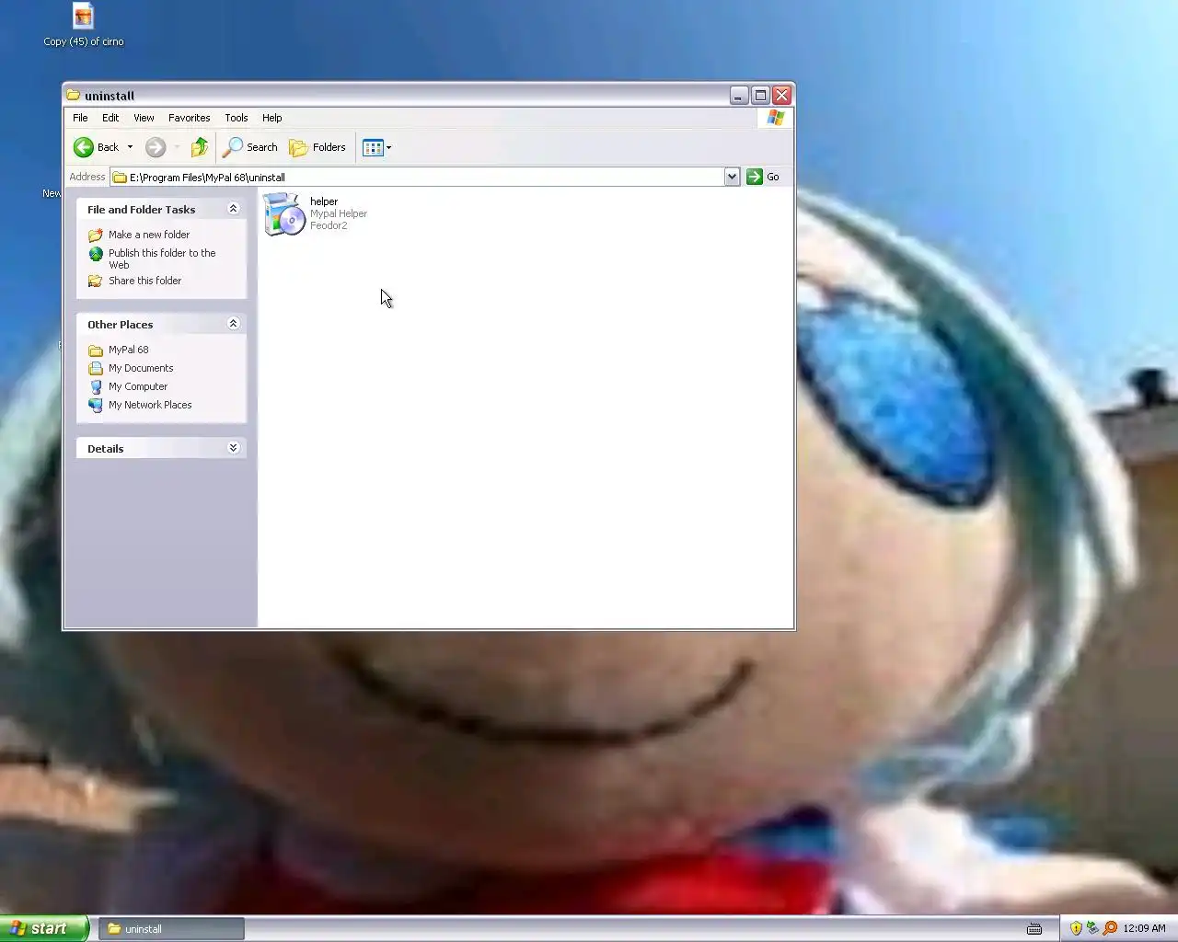Select the Copy (45) of cirno desktop icon
This screenshot has height=942, width=1178.
[x=84, y=25]
